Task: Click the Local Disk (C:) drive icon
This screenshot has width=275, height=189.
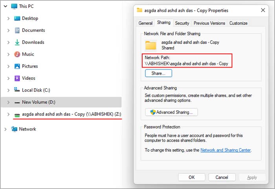Action: point(17,90)
